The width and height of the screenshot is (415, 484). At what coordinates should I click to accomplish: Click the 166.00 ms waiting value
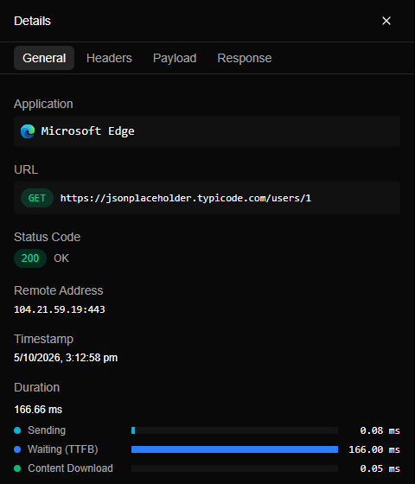[374, 449]
